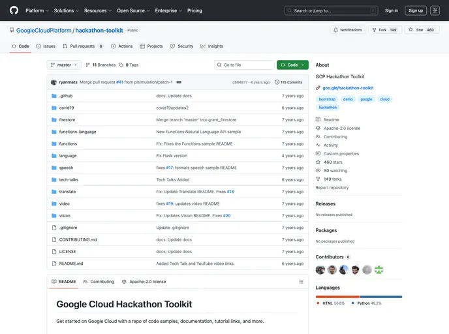Viewport: 449px width, 334px height.
Task: Expand the Enterprise menu
Action: point(168,10)
